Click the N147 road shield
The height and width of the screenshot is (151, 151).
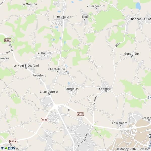(x=8, y=40)
